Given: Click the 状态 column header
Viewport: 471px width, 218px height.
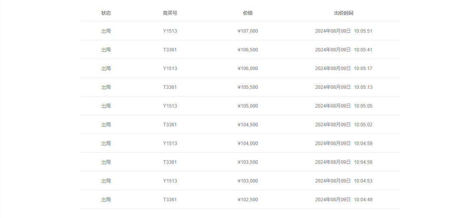Looking at the screenshot, I should pos(106,13).
